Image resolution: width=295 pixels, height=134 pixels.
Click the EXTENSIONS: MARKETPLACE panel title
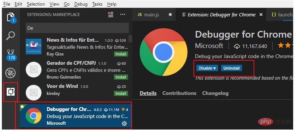click(x=53, y=15)
